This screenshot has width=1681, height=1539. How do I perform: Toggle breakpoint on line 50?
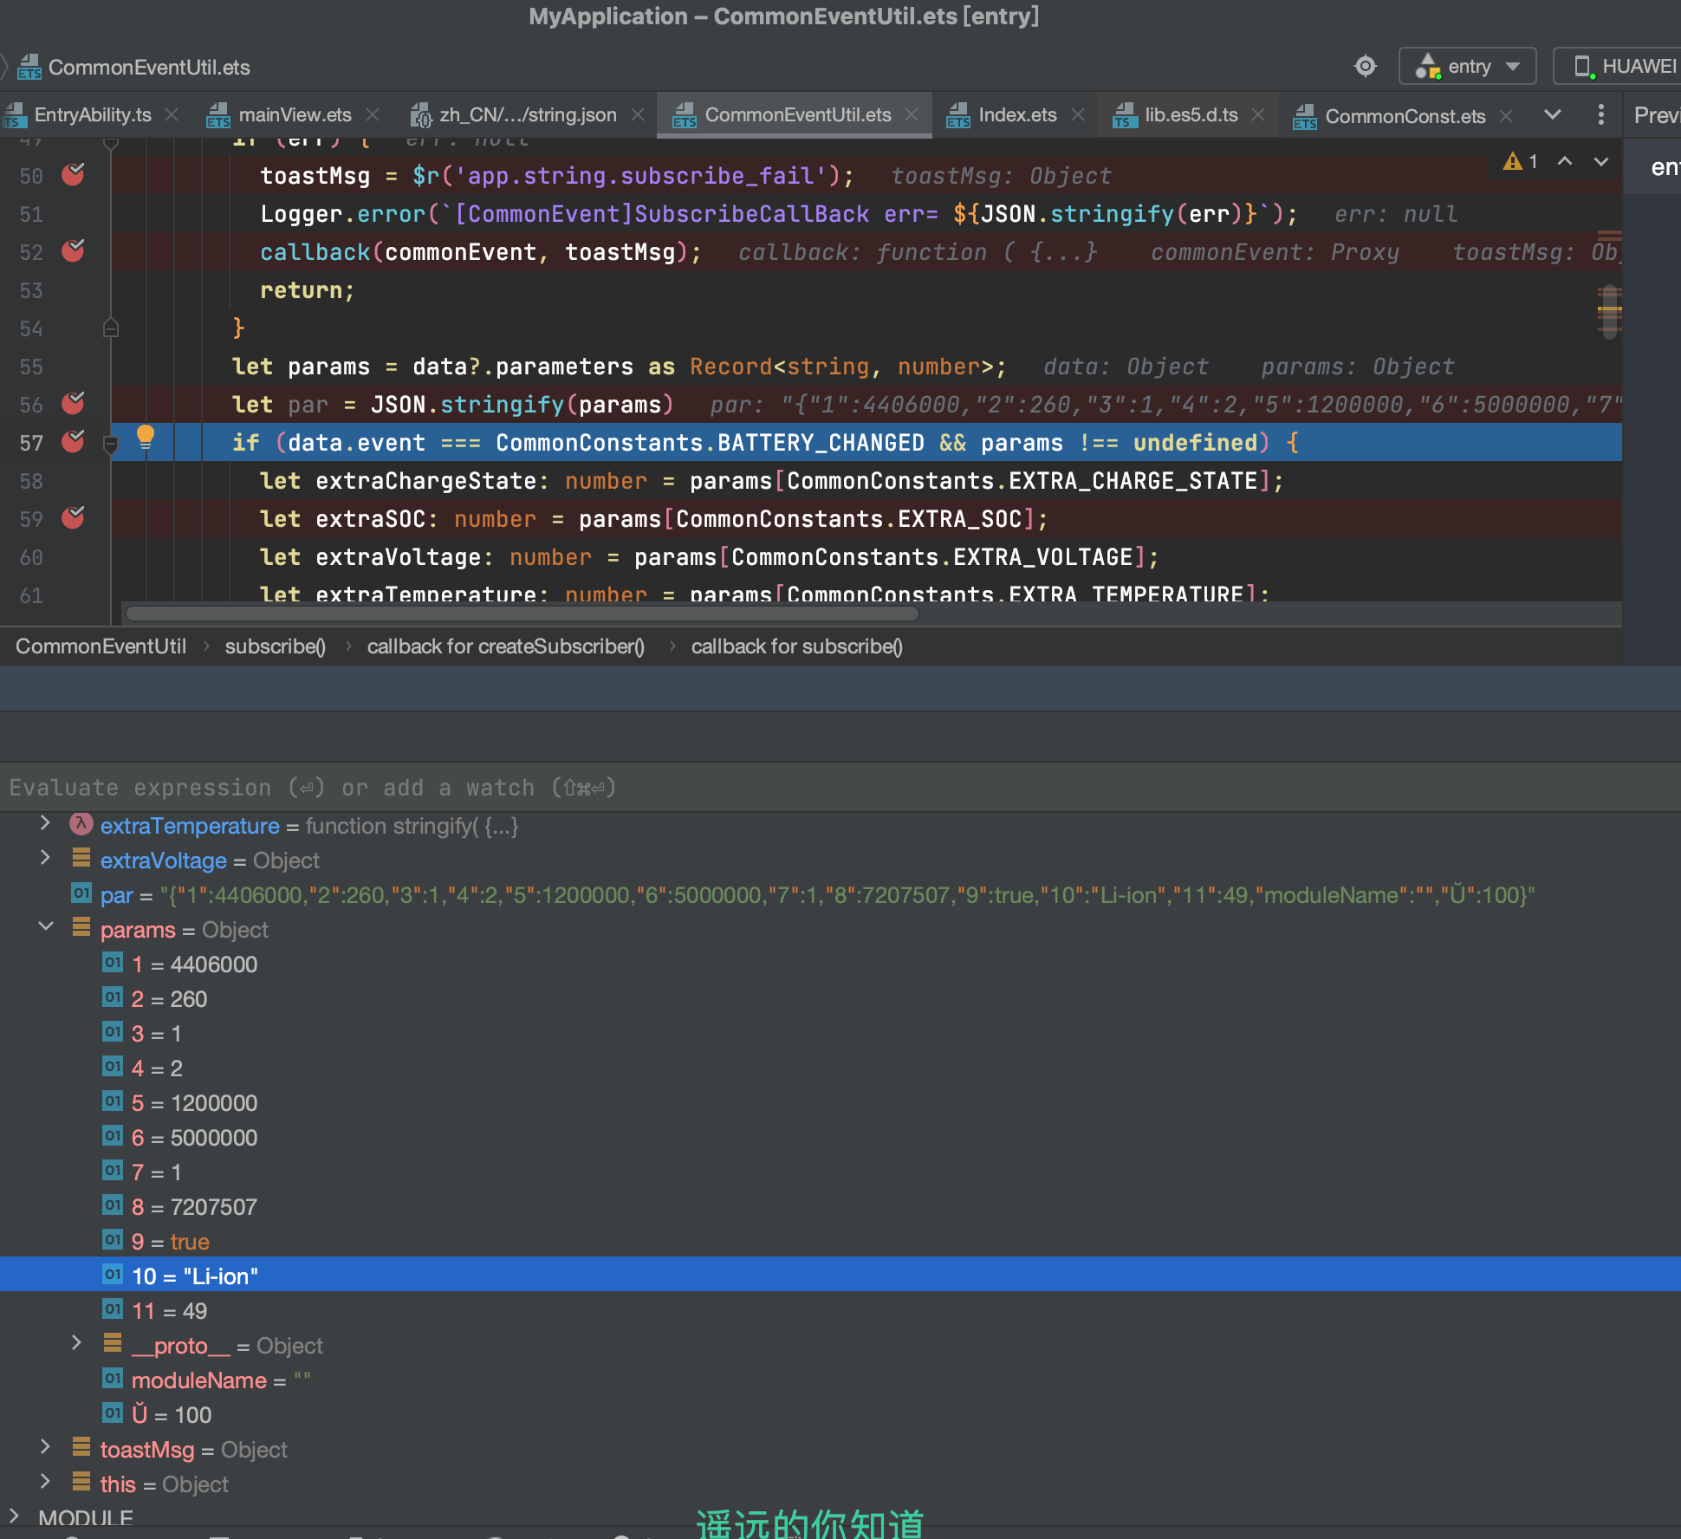click(74, 175)
